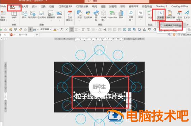Click the 3D 模型 cube icon
The height and width of the screenshot is (126, 191).
coord(103,13)
